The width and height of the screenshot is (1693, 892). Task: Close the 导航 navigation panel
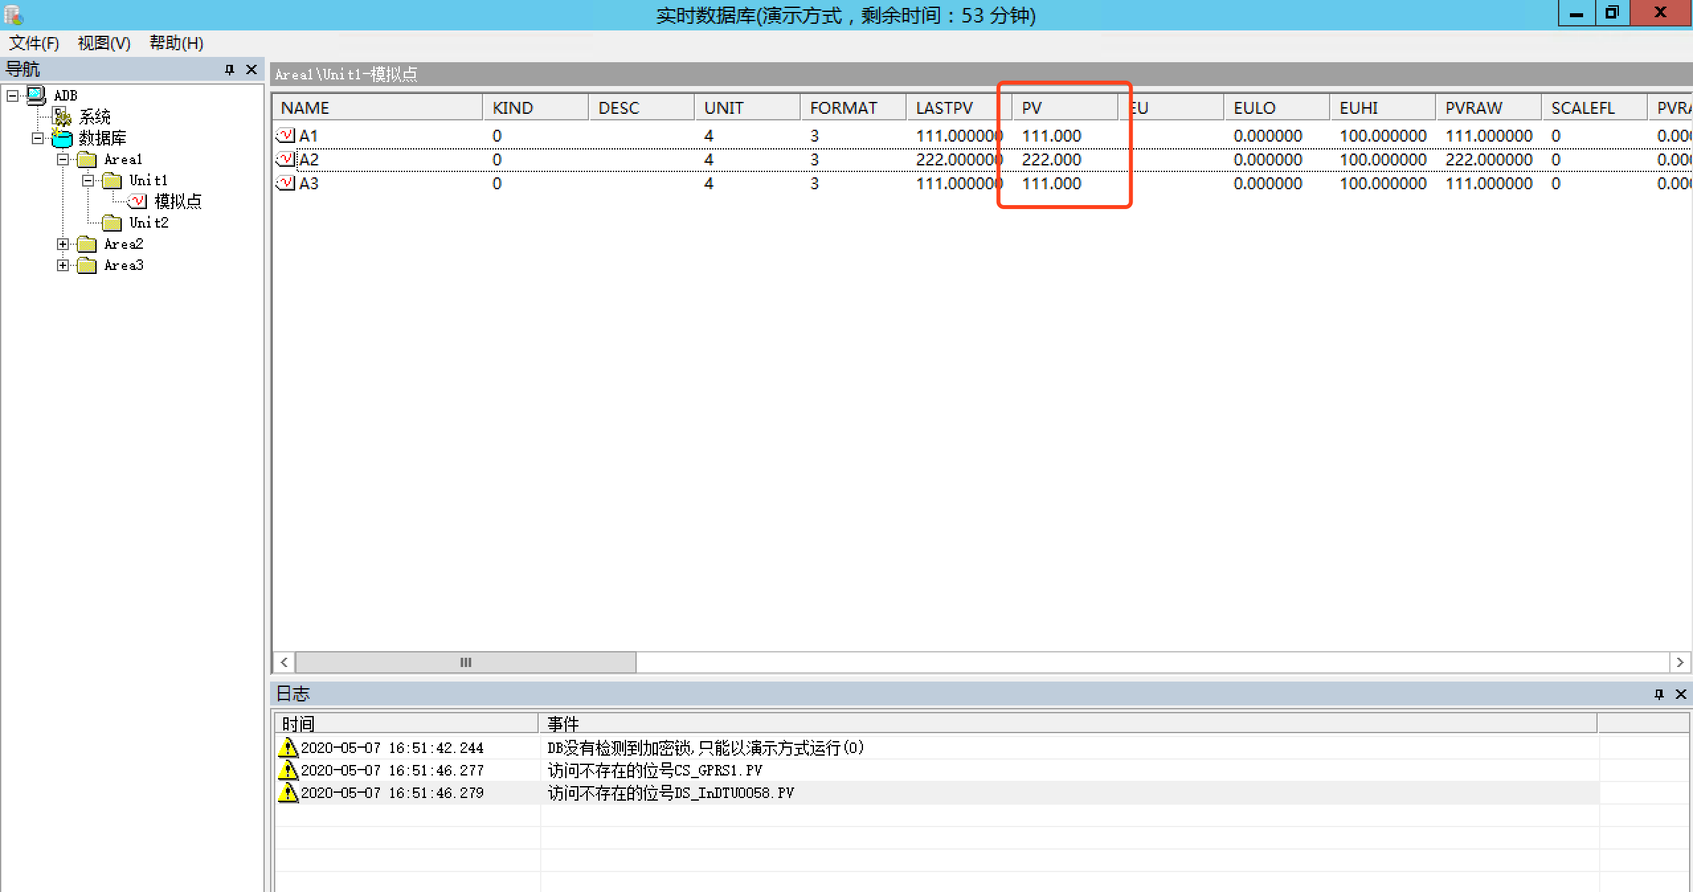(x=252, y=69)
